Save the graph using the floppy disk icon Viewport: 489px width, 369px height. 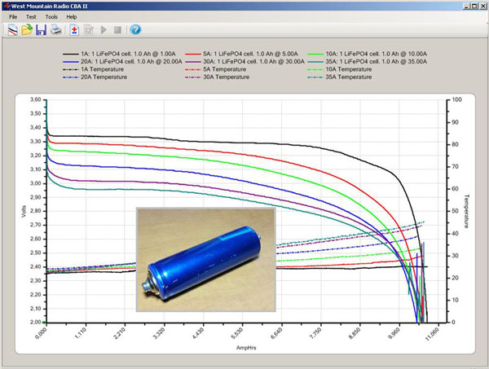click(41, 30)
